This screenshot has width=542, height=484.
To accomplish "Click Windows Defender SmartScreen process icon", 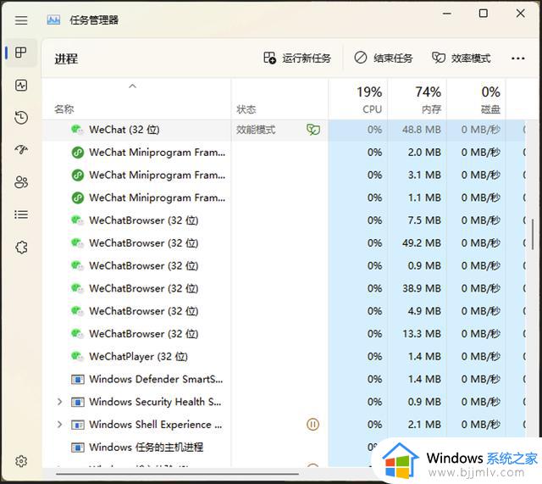I will 77,379.
